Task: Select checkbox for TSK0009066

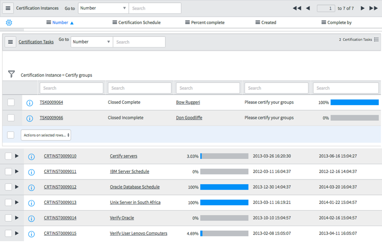Action: [x=11, y=118]
